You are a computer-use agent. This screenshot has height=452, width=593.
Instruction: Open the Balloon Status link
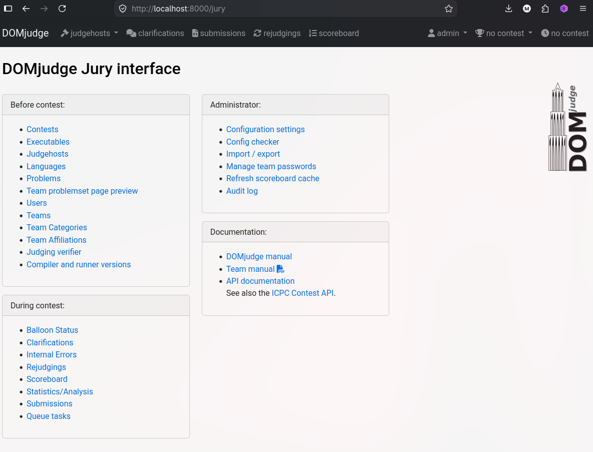click(52, 330)
